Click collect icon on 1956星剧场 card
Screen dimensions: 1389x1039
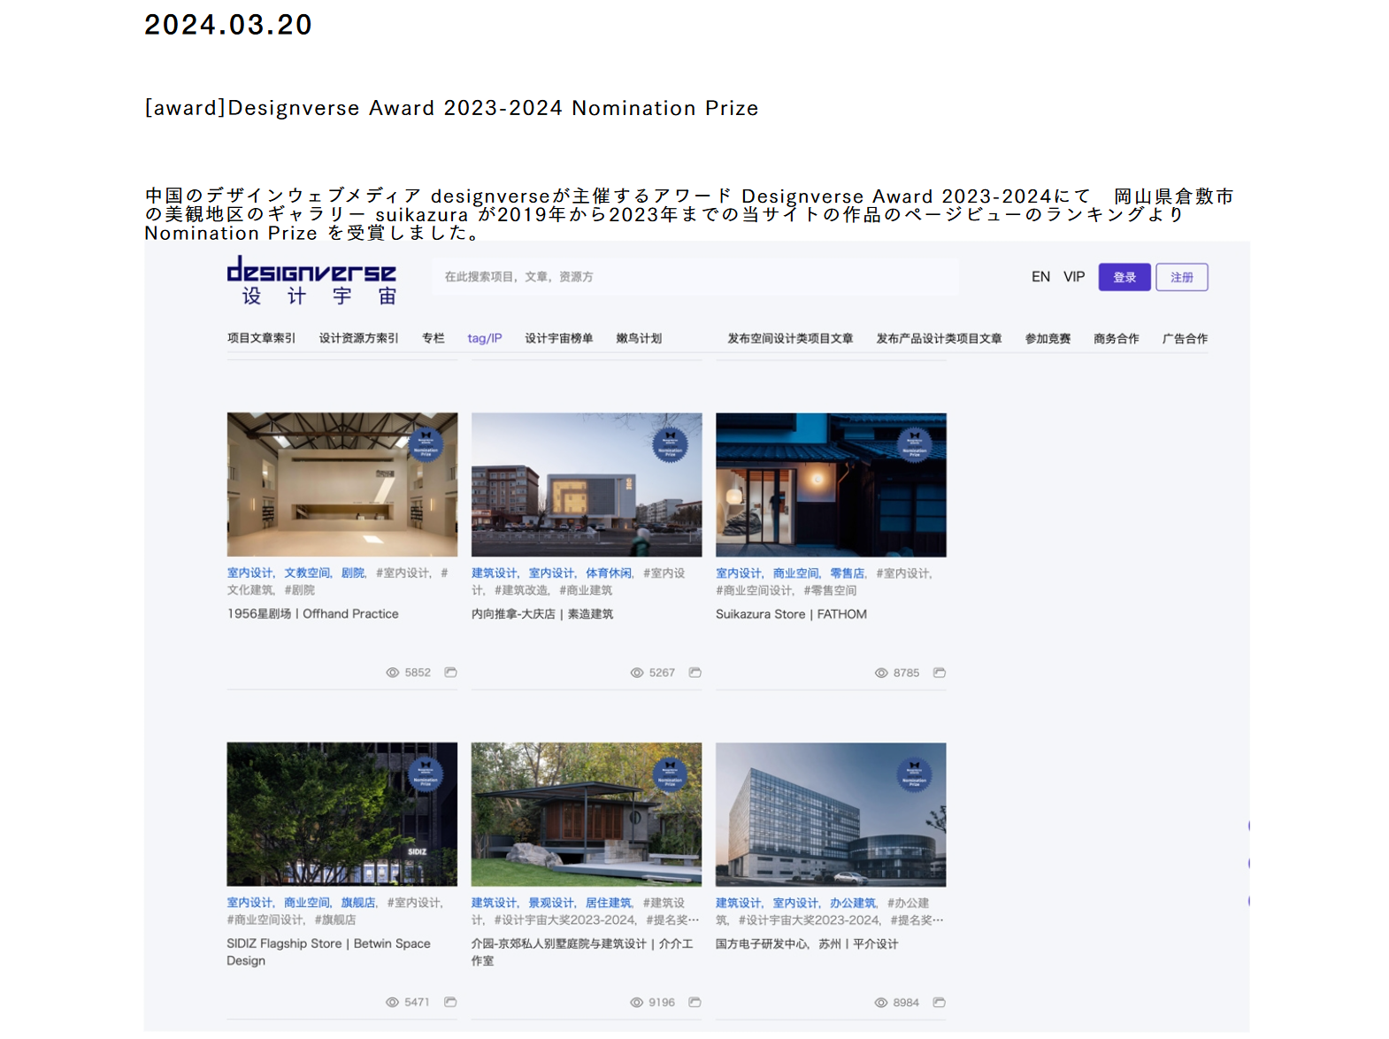tap(450, 673)
